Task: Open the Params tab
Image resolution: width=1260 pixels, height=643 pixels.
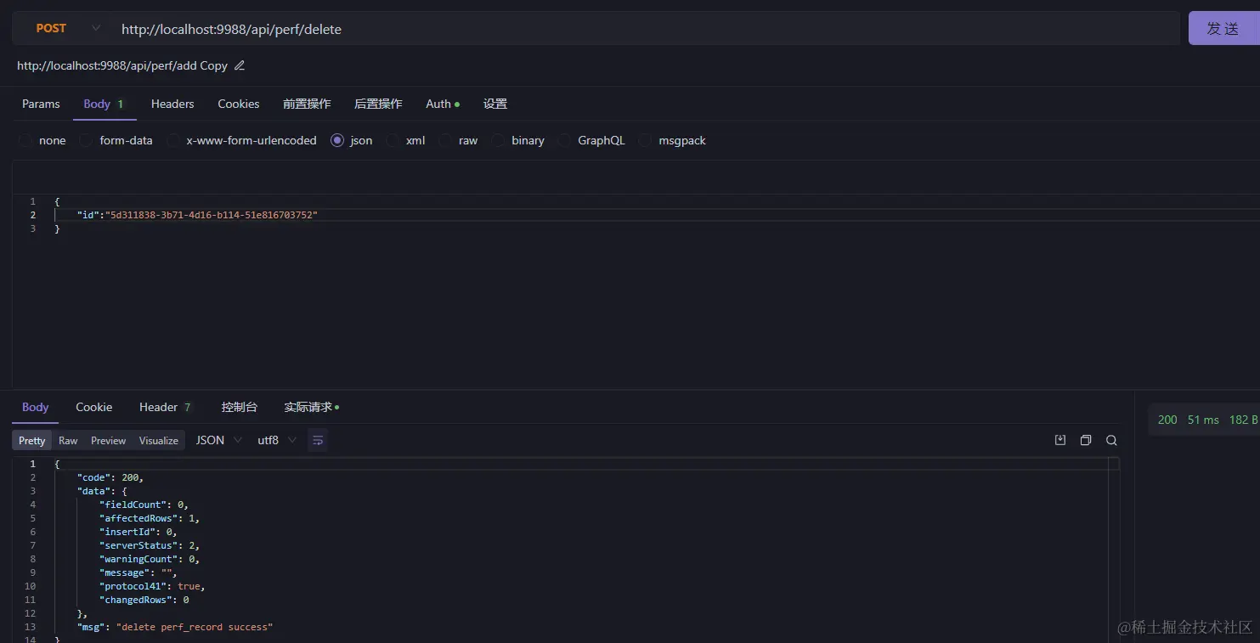Action: click(41, 104)
